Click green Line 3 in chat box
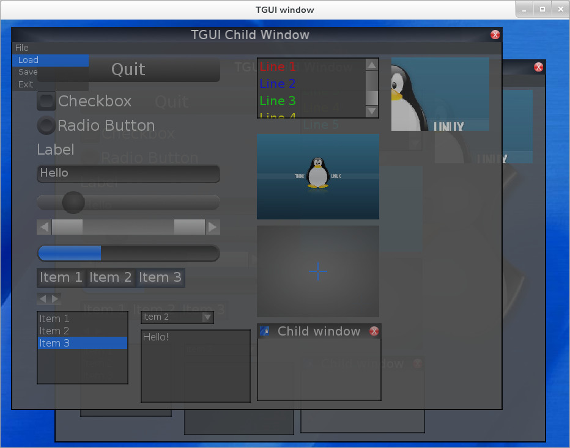Screen dimensions: 570x448 pos(278,101)
